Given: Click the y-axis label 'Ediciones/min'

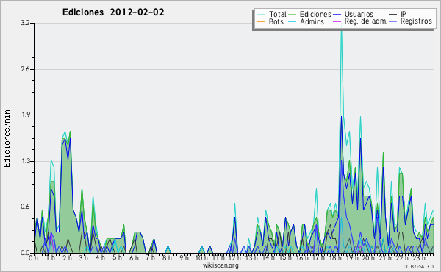Looking at the screenshot, I should 7,138.
